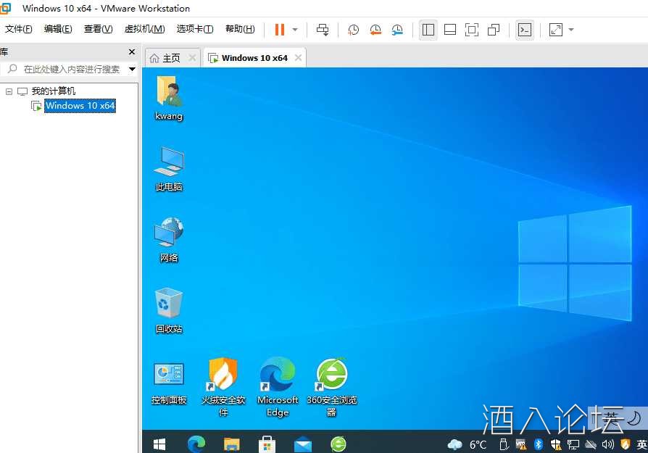Take a snapshot of the virtual machine
Image resolution: width=648 pixels, height=453 pixels.
pos(353,30)
